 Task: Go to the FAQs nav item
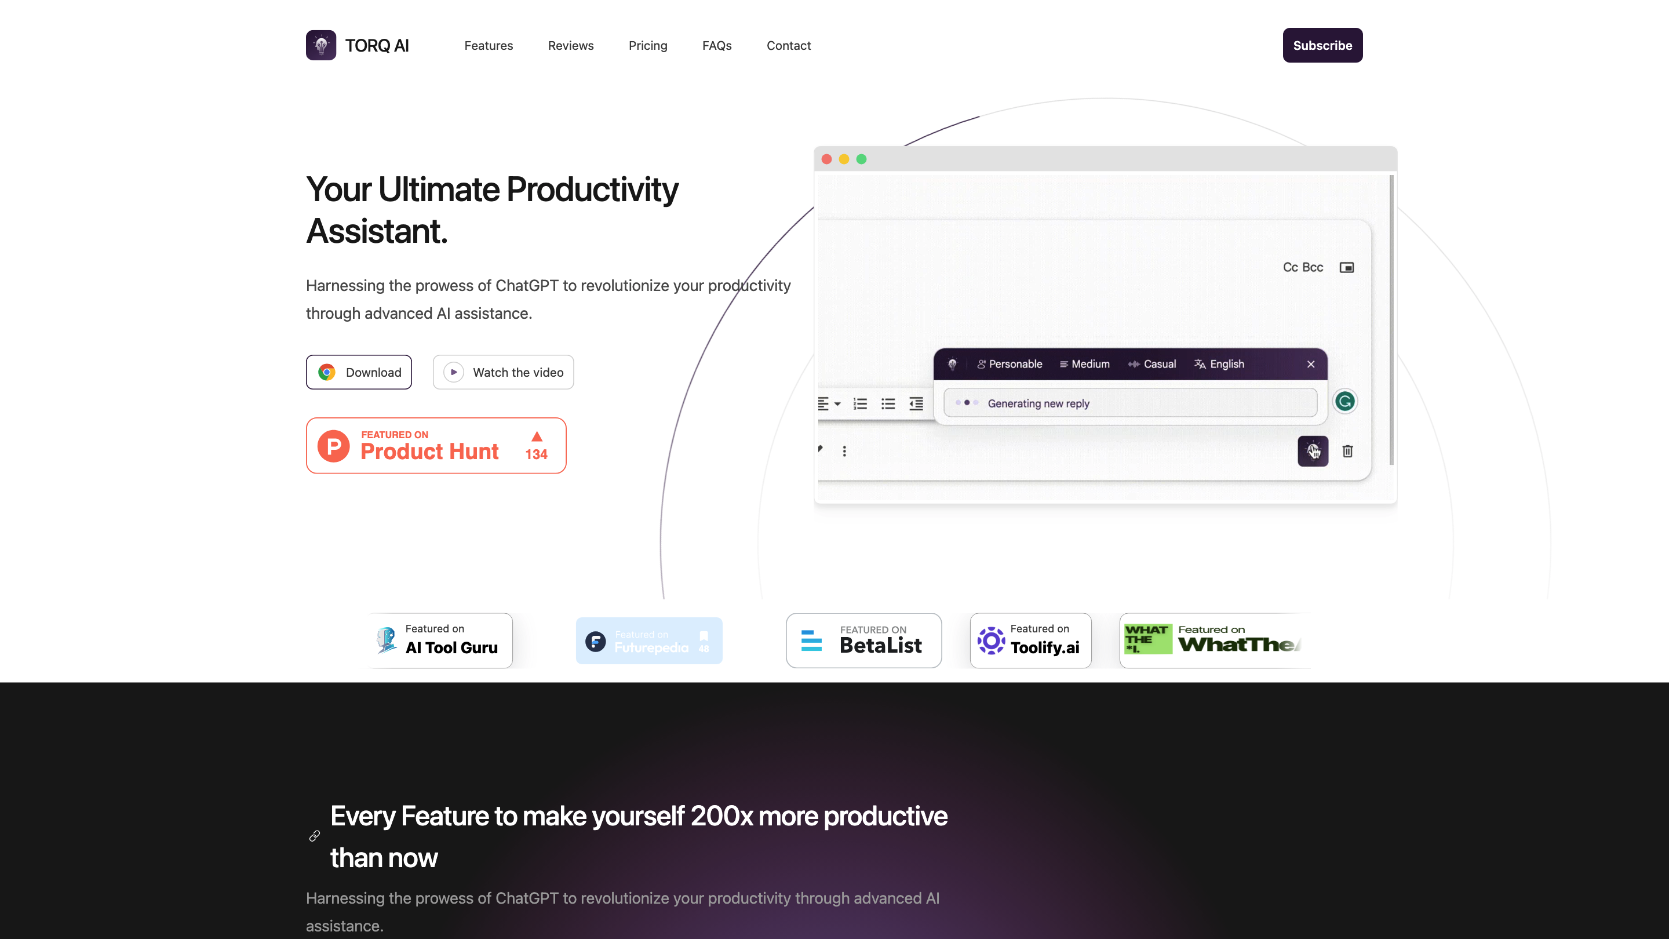(717, 45)
